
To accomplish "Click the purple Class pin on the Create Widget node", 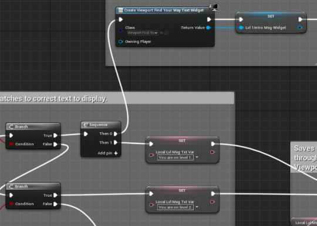I will (121, 30).
